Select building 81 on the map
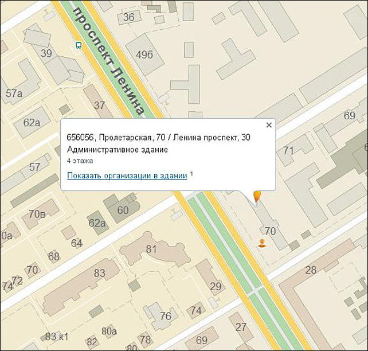The height and width of the screenshot is (351, 368). click(151, 249)
